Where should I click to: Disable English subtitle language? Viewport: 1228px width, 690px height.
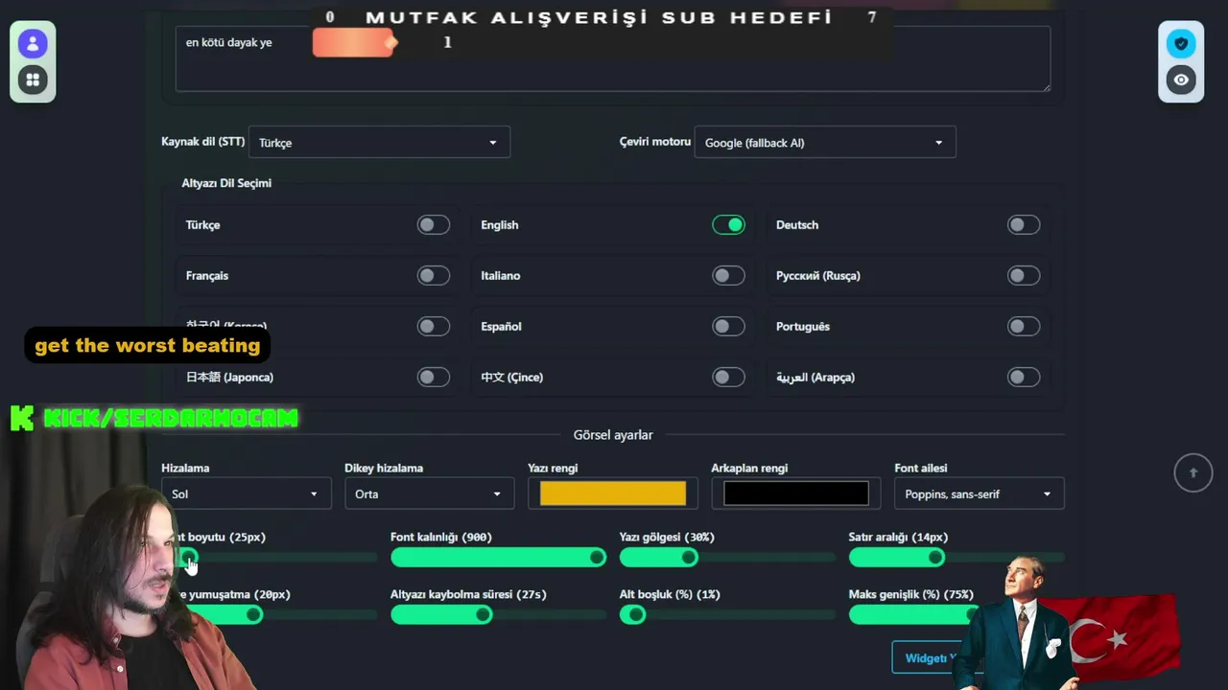tap(728, 224)
